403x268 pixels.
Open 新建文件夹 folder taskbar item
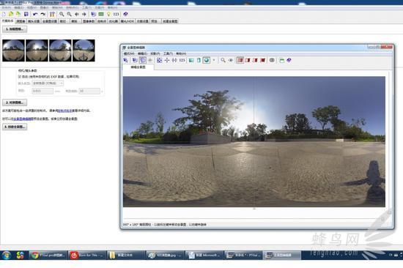coord(126,255)
